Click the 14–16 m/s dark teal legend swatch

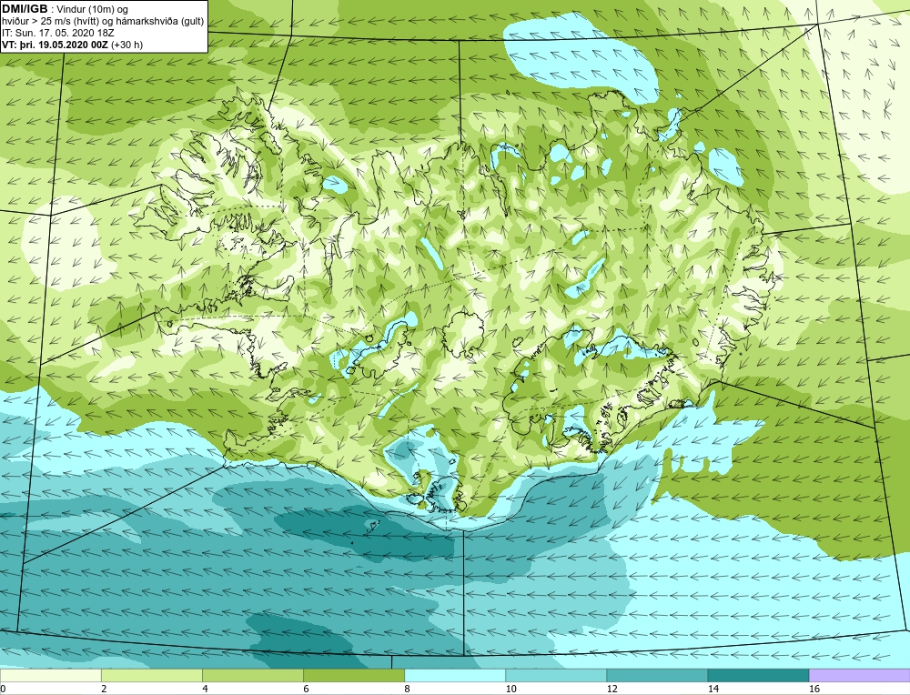[758, 675]
